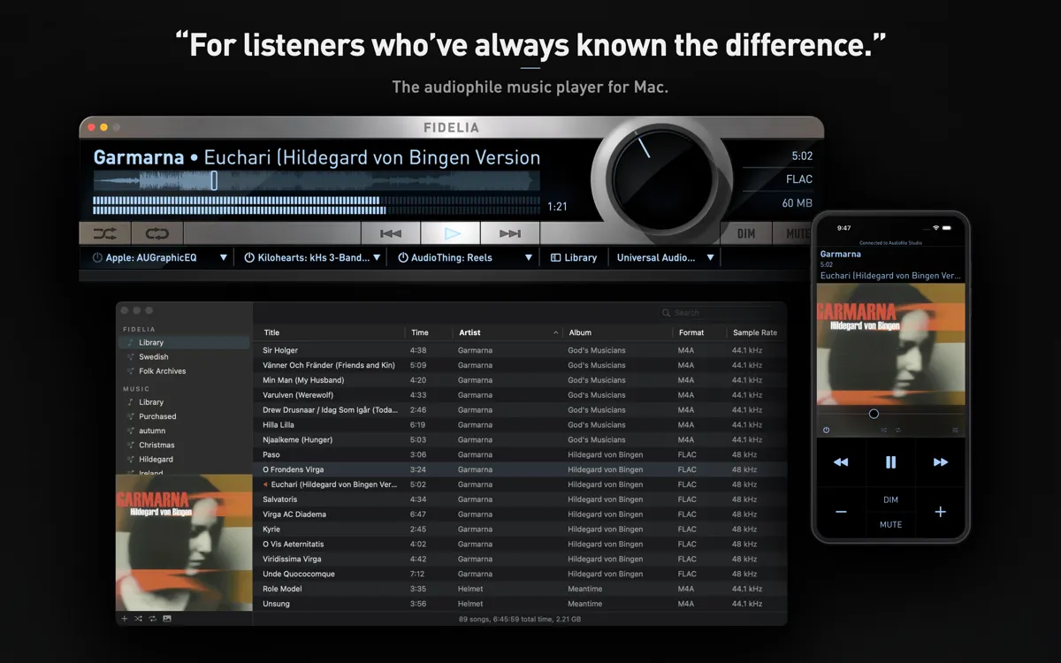Open the Kilohearts kHs 3-Band dropdown arrow
Image resolution: width=1061 pixels, height=663 pixels.
coord(377,258)
